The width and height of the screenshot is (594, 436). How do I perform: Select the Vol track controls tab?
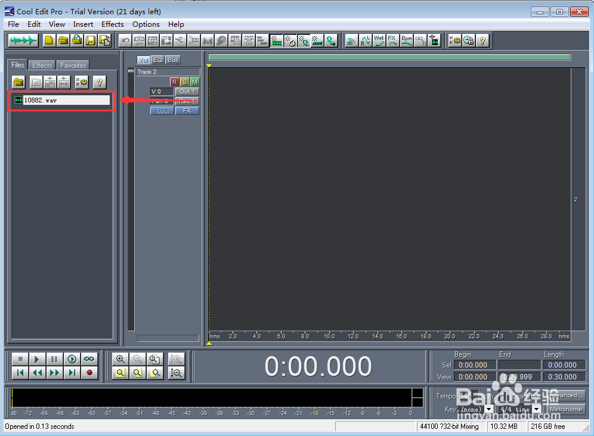(x=143, y=60)
